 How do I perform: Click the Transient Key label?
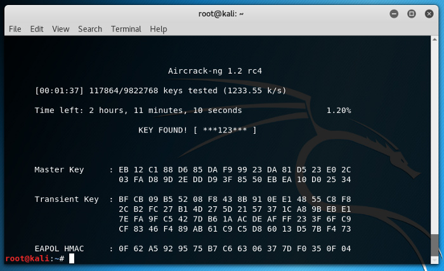tap(66, 199)
